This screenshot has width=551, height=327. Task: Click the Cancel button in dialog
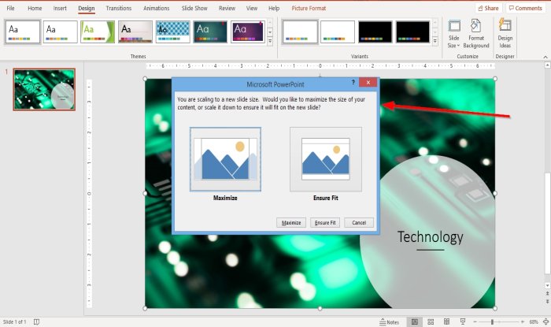[x=359, y=222]
